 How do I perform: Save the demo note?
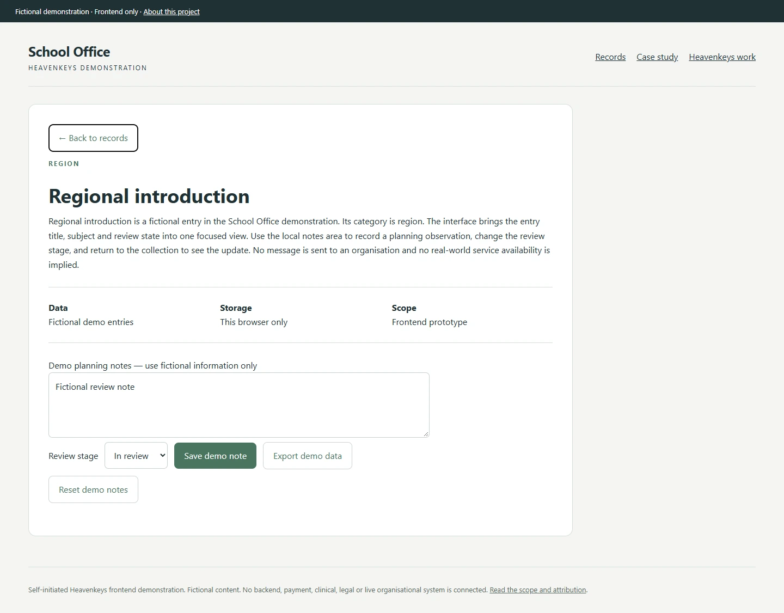(215, 456)
